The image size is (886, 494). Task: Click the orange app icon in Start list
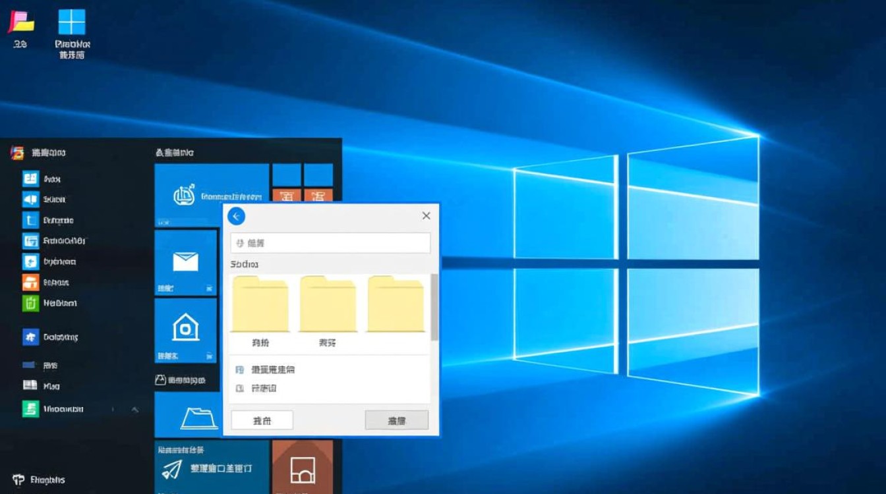click(30, 283)
